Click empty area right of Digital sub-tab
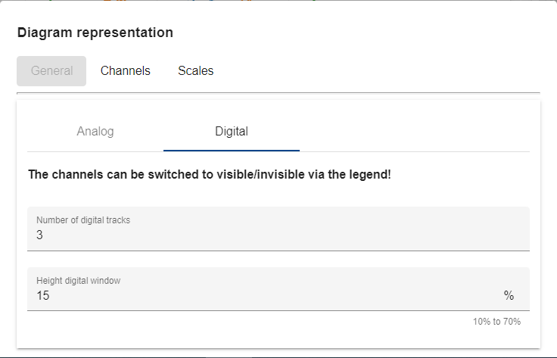Image resolution: width=557 pixels, height=358 pixels. coord(415,131)
